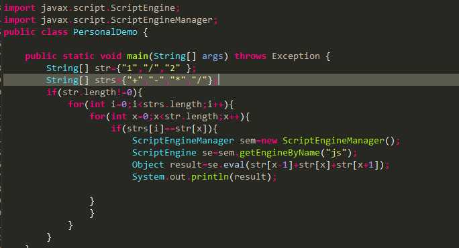Click 'public static void' modifiers of main

pyautogui.click(x=73, y=56)
